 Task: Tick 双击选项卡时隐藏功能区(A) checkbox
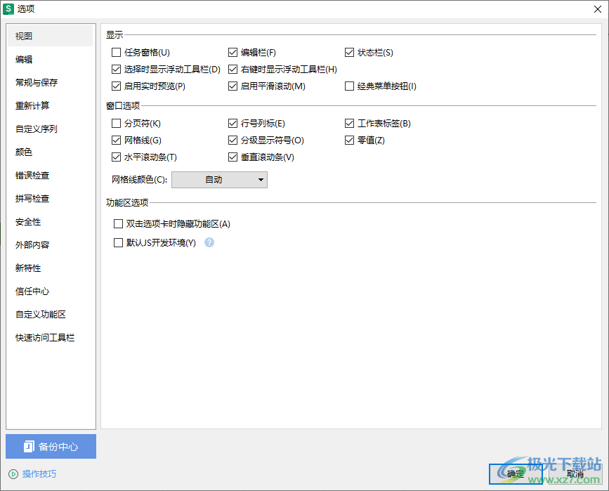coord(118,224)
